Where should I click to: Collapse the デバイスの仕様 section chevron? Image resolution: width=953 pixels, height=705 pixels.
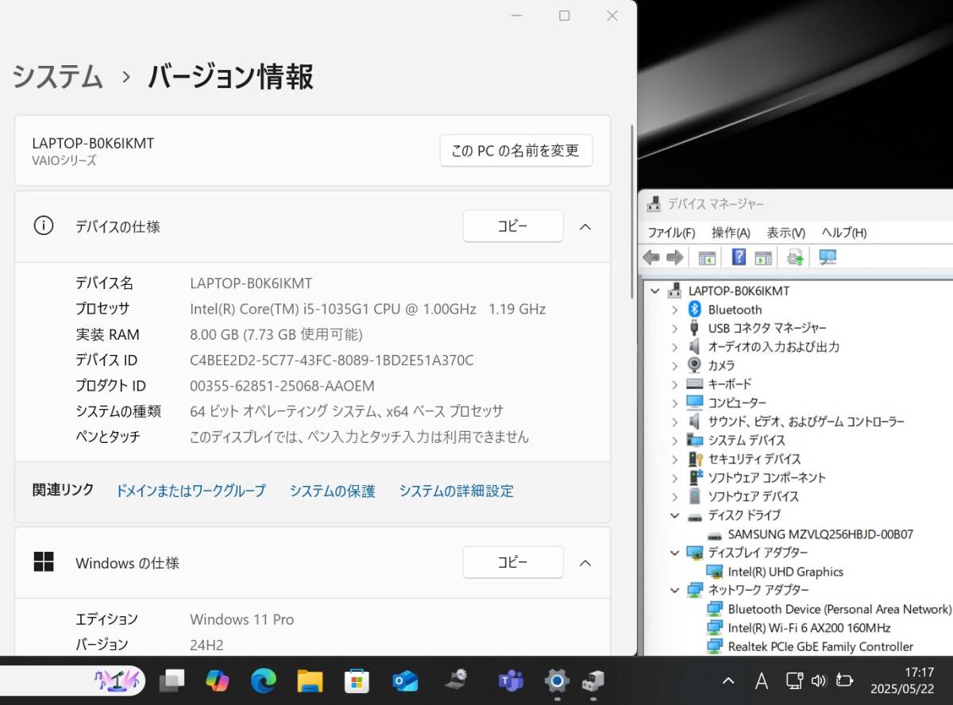(585, 226)
